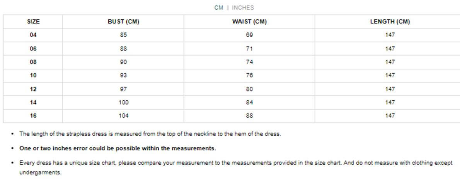This screenshot has height=184, width=460.
Task: Select the LENGTH (CM) column header
Action: point(390,22)
